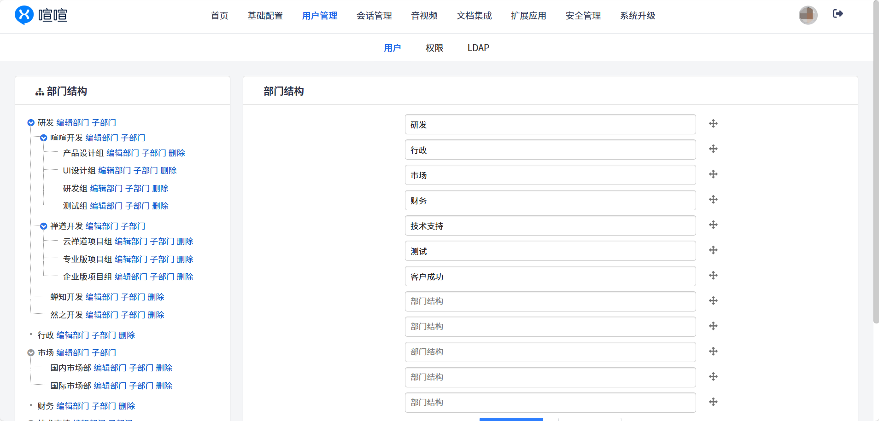
Task: Open the user avatar profile
Action: tap(808, 15)
